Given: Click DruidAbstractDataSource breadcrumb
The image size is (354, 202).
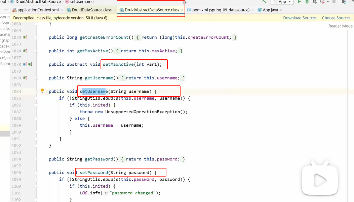Looking at the screenshot, I should click(x=36, y=2).
